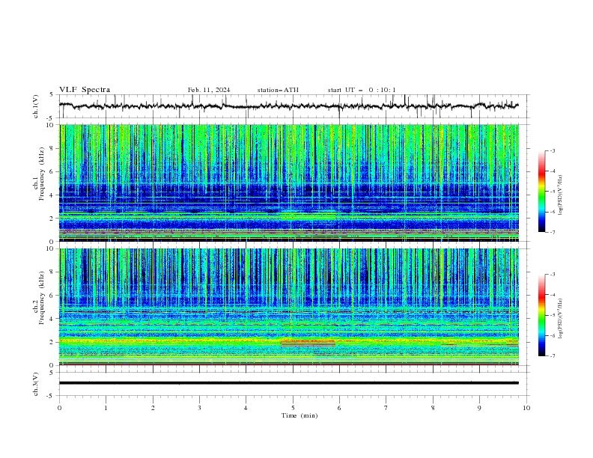This screenshot has width=593, height=458.
Task: Click the "9" tick on the time axis
Action: [479, 408]
